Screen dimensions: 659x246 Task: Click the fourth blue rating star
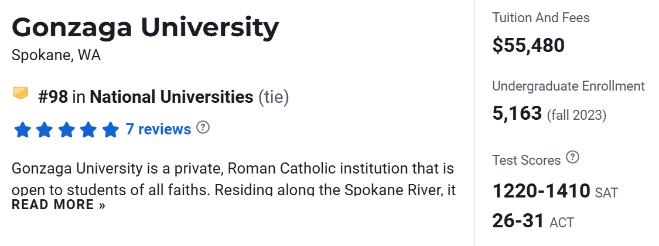coord(88,130)
